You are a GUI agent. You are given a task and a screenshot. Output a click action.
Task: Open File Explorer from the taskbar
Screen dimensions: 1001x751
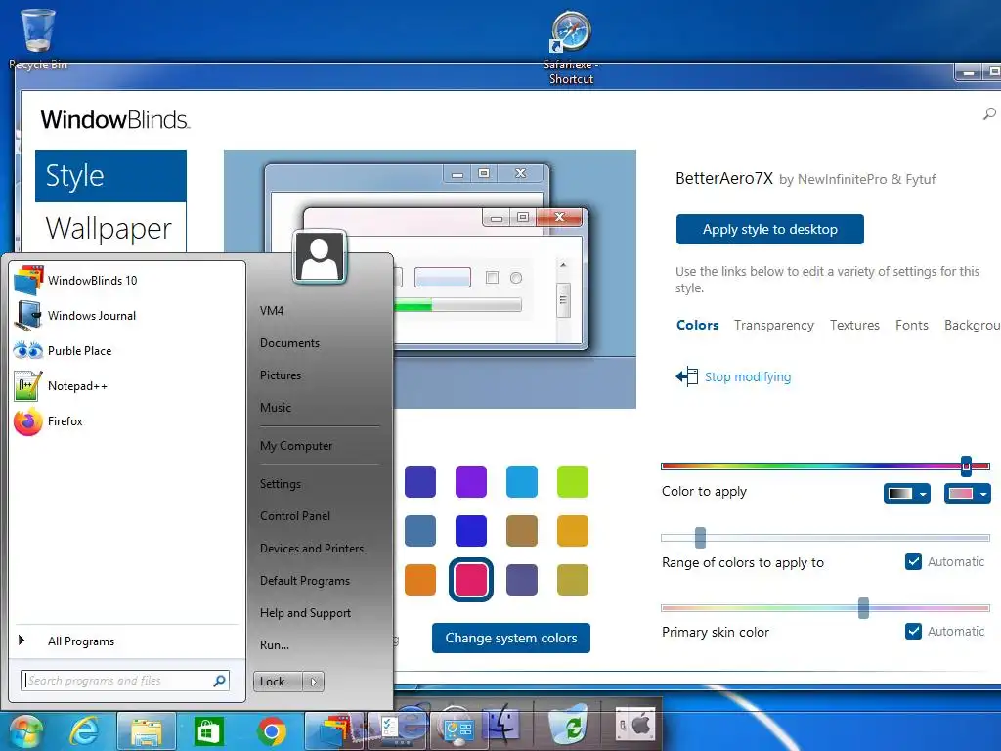147,731
